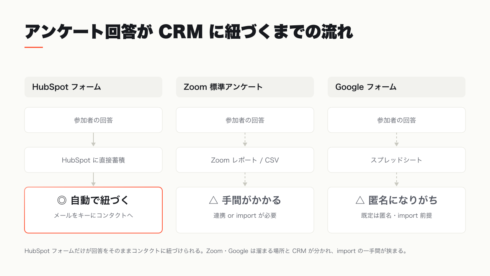
Task: Click the Zoom 標準アンケート column header
Action: (245, 87)
